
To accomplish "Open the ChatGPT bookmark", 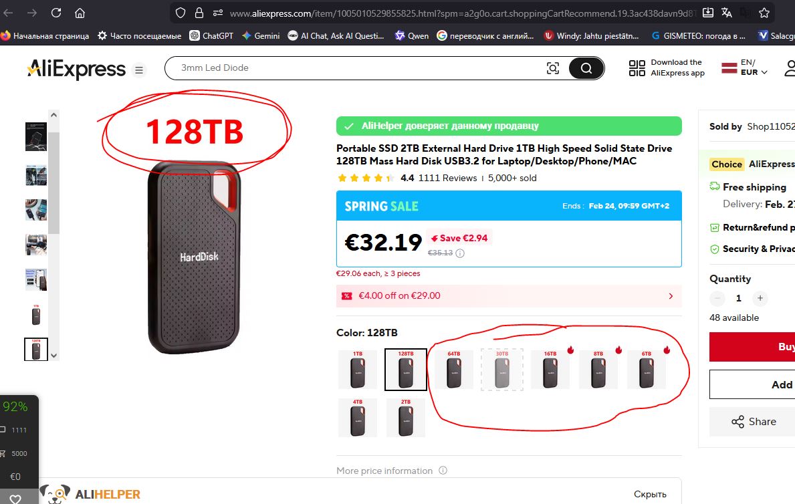I will pyautogui.click(x=211, y=35).
